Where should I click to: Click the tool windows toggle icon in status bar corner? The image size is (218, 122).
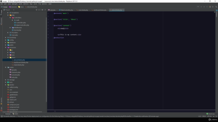pos(2,116)
